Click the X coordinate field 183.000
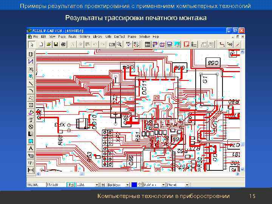The width and height of the screenshot is (272, 204). (36, 185)
